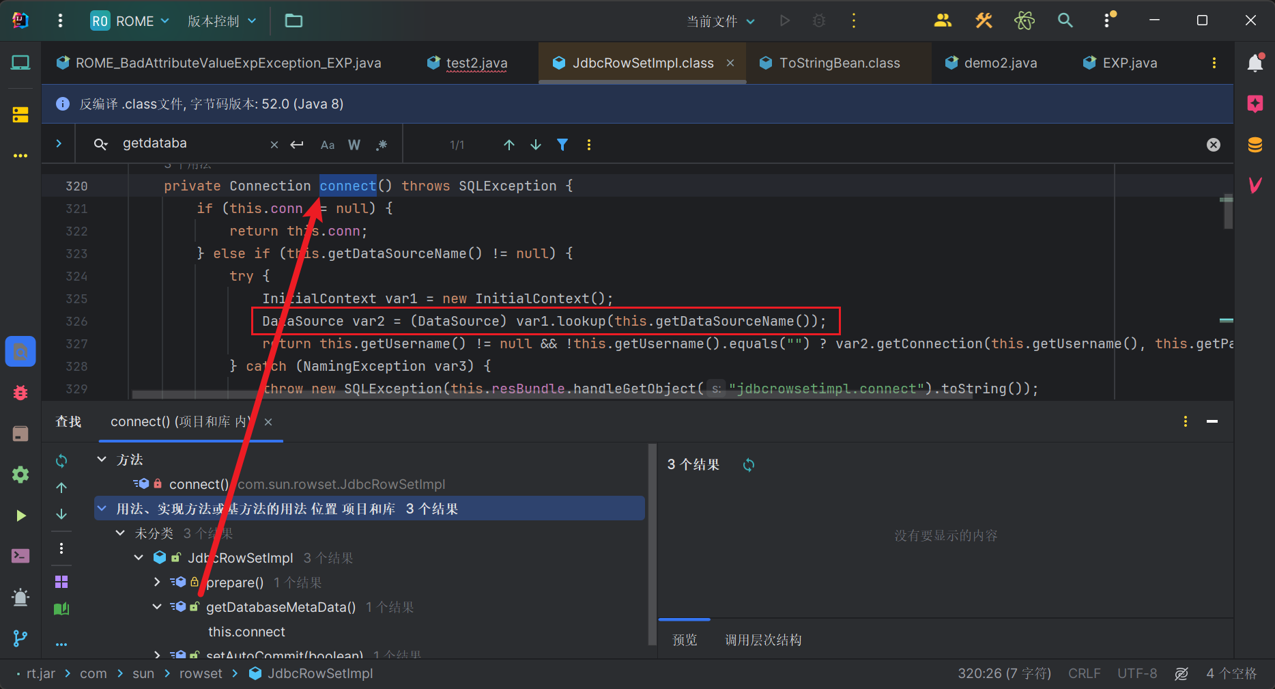
Task: Click the new line arrow in search field
Action: click(297, 145)
